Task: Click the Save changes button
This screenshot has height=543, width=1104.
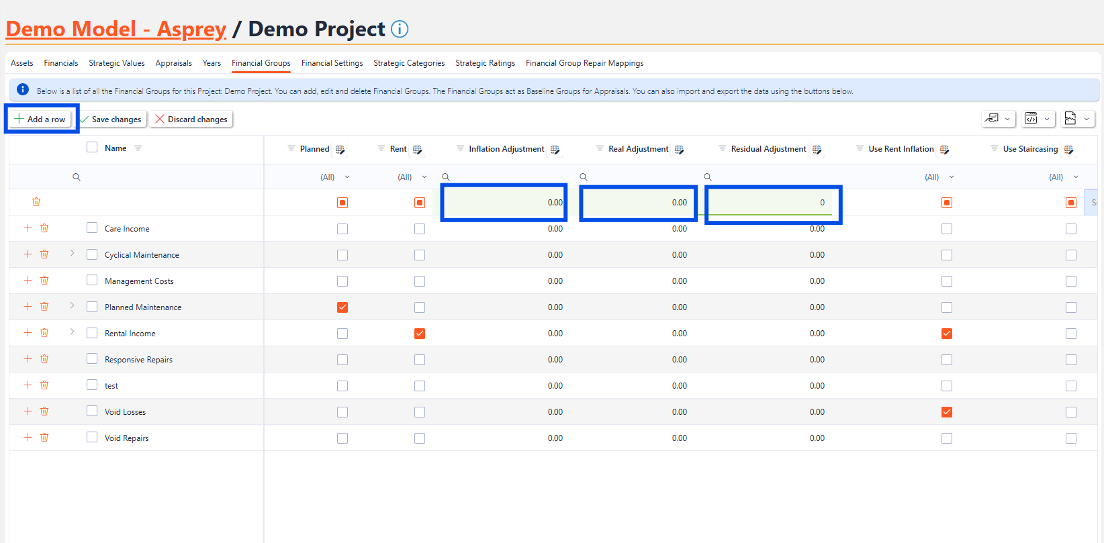Action: pyautogui.click(x=111, y=119)
